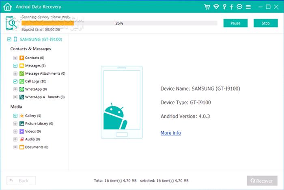Click the Videos category icon
The height and width of the screenshot is (190, 284).
pyautogui.click(x=22, y=132)
